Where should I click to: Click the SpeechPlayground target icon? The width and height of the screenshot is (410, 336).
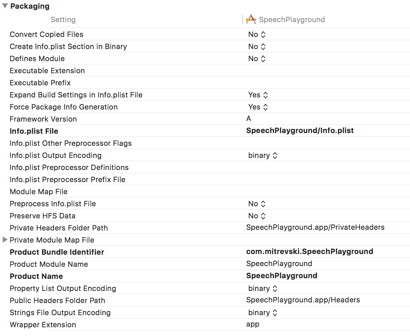point(251,19)
